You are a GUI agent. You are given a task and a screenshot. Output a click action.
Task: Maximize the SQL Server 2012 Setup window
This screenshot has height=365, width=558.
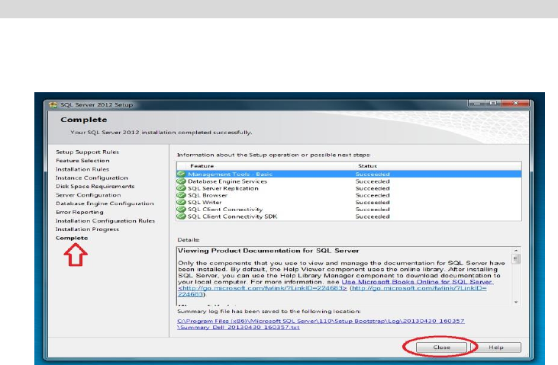pyautogui.click(x=493, y=104)
